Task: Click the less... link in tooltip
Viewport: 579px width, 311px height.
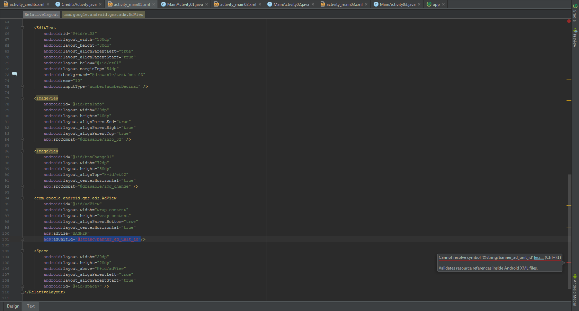Action: tap(538, 257)
